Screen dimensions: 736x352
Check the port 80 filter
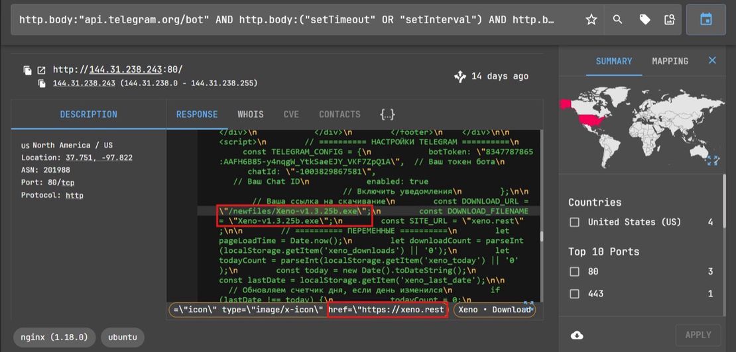574,271
